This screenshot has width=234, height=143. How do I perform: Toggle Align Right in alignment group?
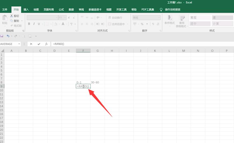(x=92, y=24)
